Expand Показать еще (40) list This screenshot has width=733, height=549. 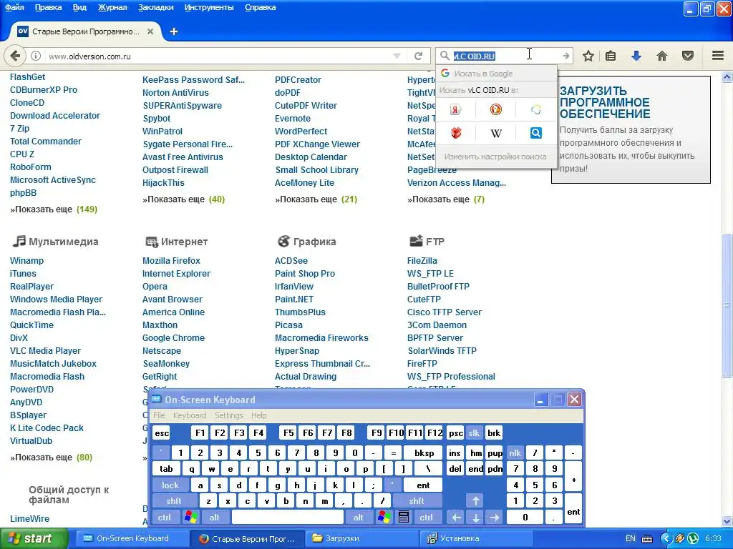(x=184, y=199)
